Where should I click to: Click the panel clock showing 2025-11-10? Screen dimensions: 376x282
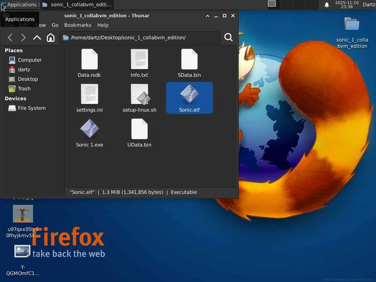tap(347, 4)
